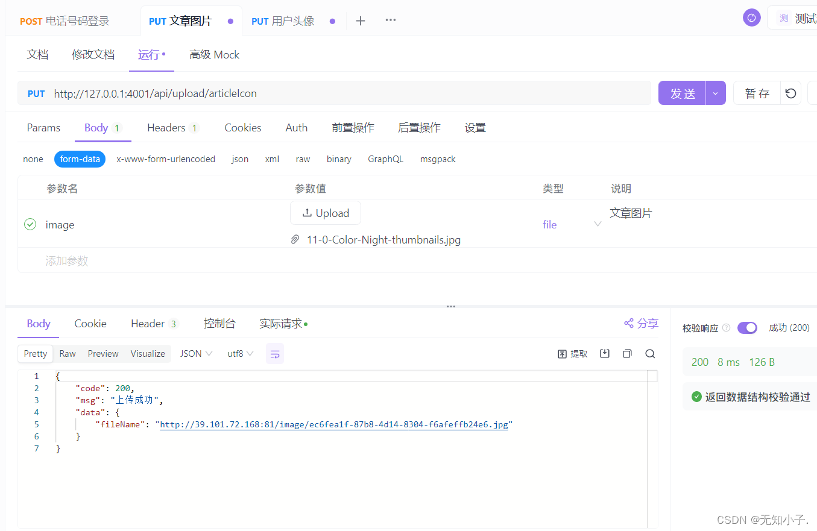Viewport: 817px width, 531px height.
Task: Select json body type
Action: coord(240,159)
